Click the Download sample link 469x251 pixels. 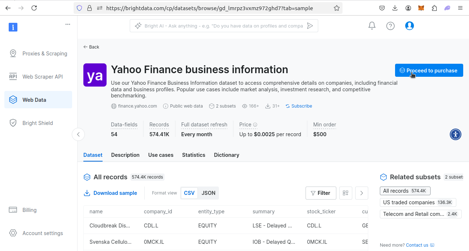[111, 193]
